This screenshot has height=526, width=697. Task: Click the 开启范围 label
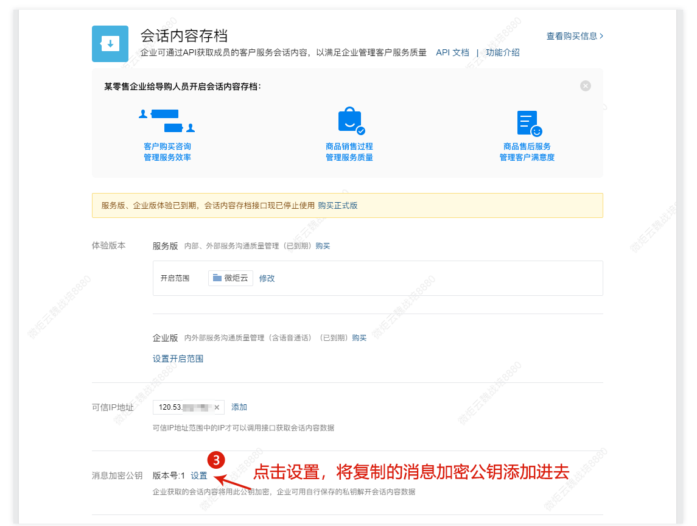(175, 278)
